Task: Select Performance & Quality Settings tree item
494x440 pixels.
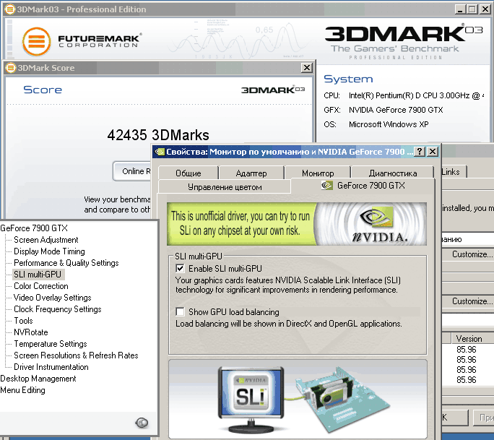Action: click(x=66, y=262)
